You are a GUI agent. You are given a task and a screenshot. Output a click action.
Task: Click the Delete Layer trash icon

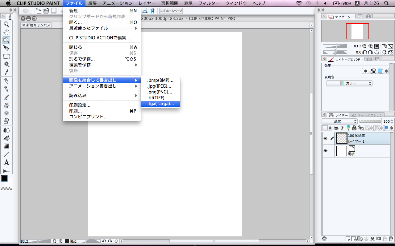(x=390, y=239)
